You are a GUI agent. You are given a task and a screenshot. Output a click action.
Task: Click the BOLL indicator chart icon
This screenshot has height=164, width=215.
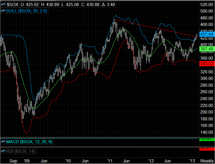point(3,11)
